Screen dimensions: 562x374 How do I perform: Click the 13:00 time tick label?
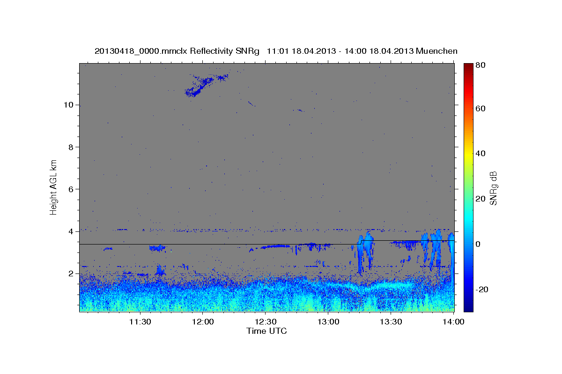click(328, 322)
